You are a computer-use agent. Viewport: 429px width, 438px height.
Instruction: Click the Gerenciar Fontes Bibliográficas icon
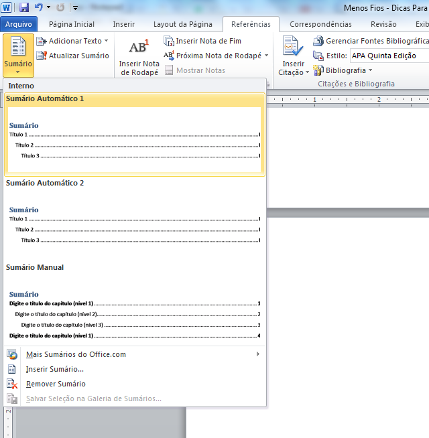(x=318, y=41)
